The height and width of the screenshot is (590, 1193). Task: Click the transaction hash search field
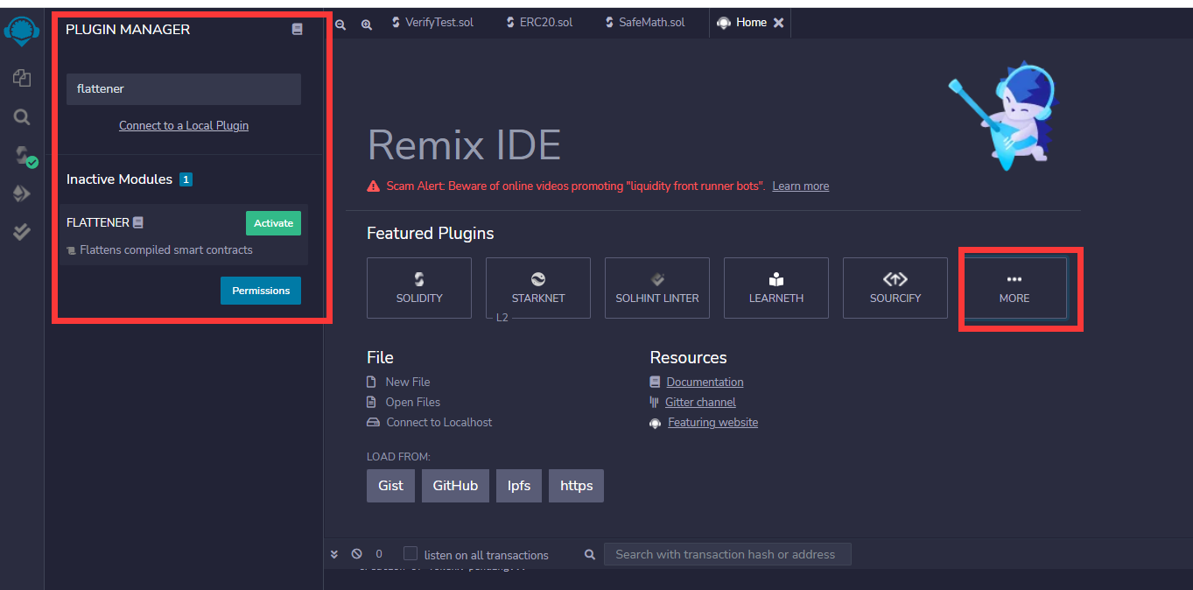[x=727, y=554]
